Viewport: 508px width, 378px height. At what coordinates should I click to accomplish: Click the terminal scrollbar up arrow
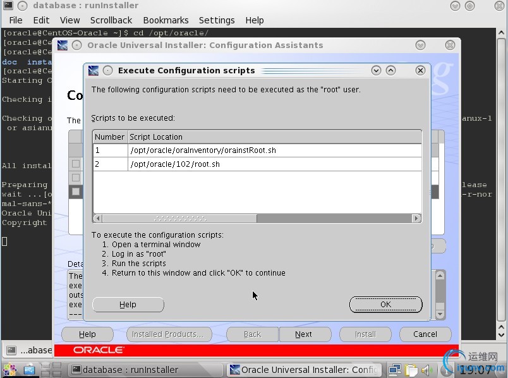tap(501, 33)
